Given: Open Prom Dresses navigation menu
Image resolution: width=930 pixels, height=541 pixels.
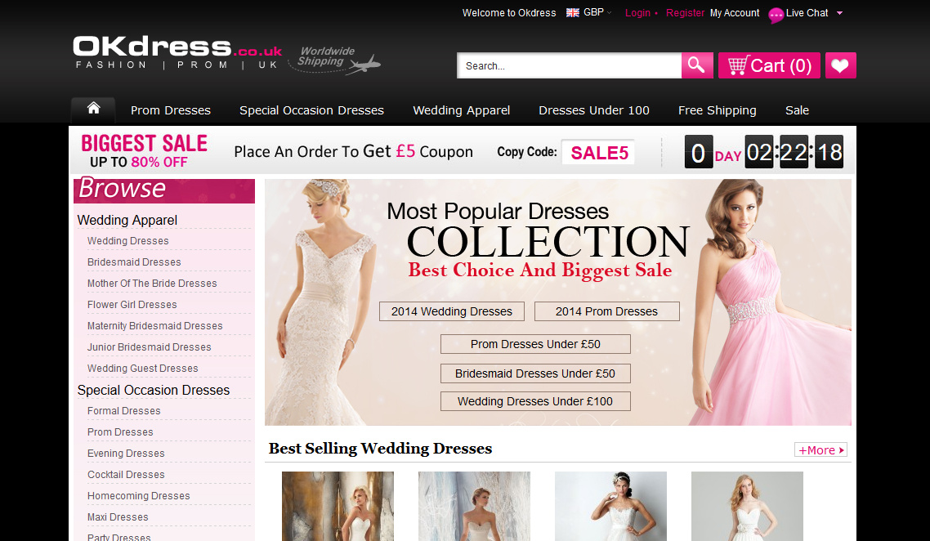Looking at the screenshot, I should pos(171,110).
